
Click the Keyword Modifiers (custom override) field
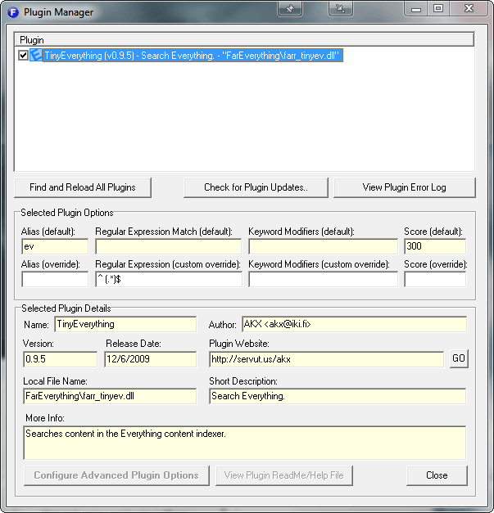click(323, 279)
